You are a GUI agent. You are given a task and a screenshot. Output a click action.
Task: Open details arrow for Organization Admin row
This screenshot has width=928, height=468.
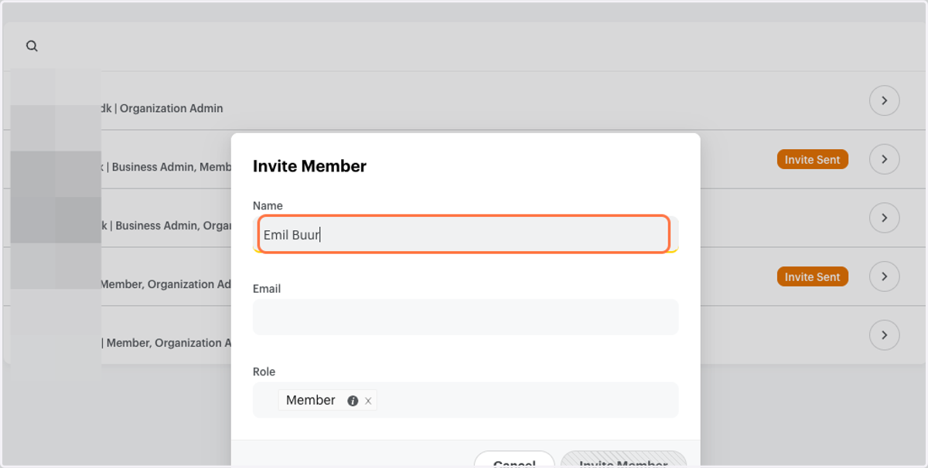884,100
